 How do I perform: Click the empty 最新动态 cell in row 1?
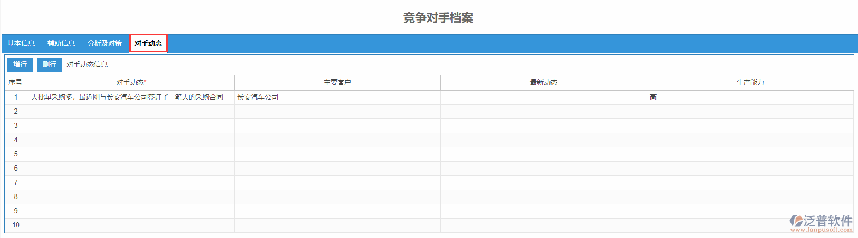coord(544,97)
